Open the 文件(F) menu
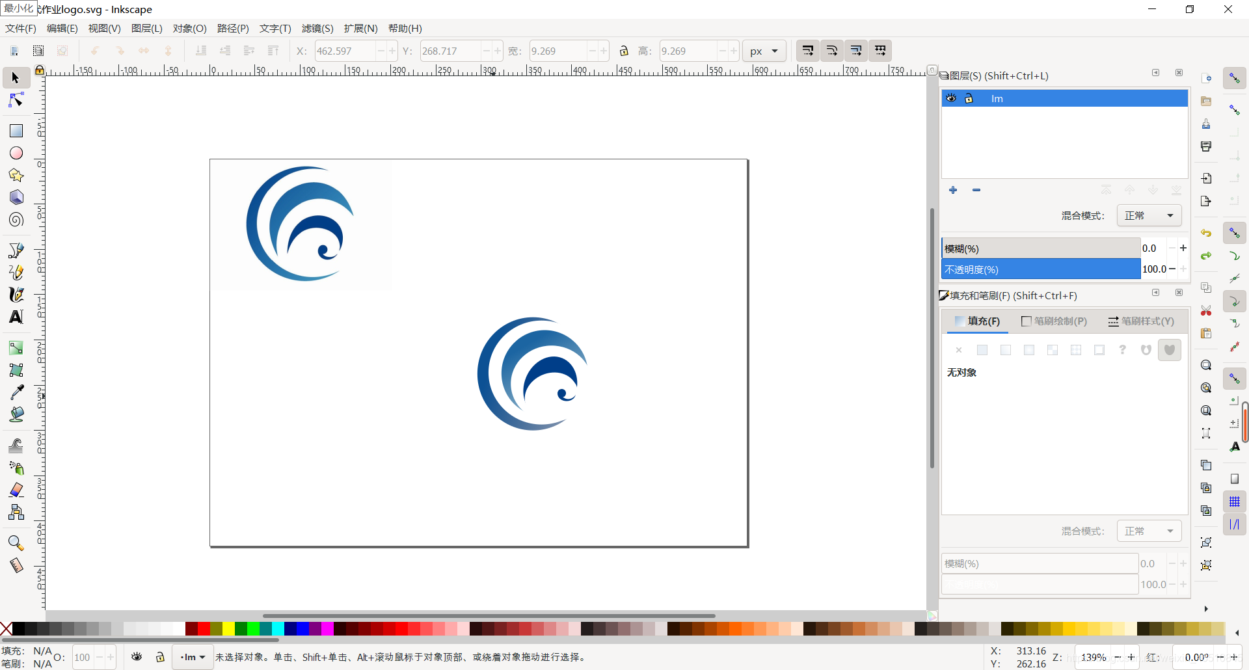The height and width of the screenshot is (670, 1249). 21,29
